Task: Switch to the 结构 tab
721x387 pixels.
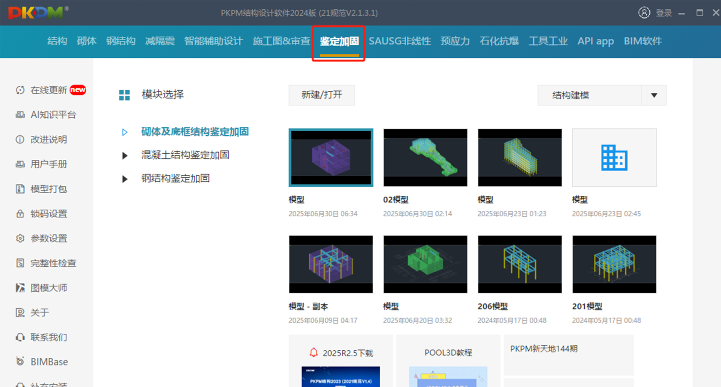Action: click(x=57, y=41)
